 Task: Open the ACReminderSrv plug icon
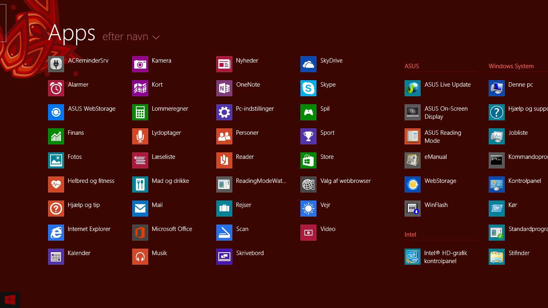click(56, 64)
